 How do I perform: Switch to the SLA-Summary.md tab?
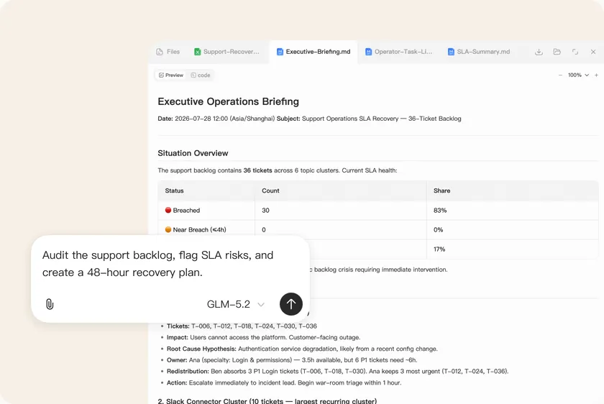pyautogui.click(x=479, y=52)
